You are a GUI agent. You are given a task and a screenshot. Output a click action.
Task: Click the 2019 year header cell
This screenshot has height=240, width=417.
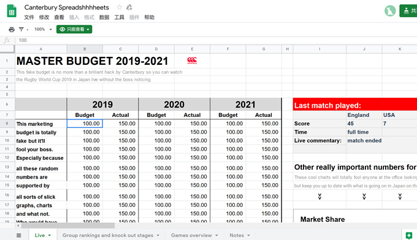102,104
